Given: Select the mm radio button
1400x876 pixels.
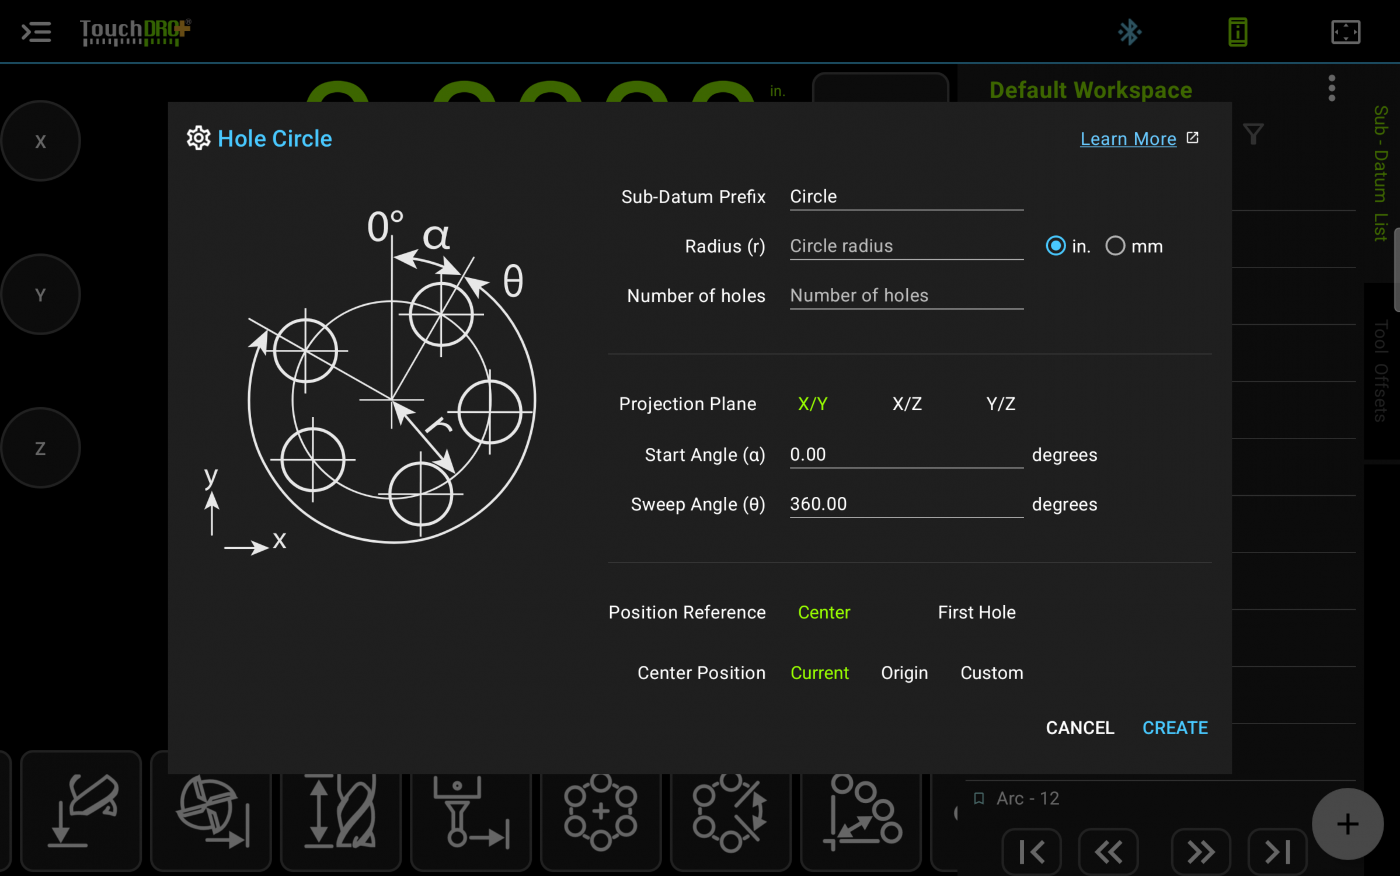Looking at the screenshot, I should [x=1116, y=246].
